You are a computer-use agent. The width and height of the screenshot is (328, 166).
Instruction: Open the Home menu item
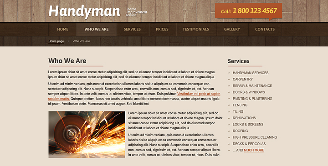63,29
